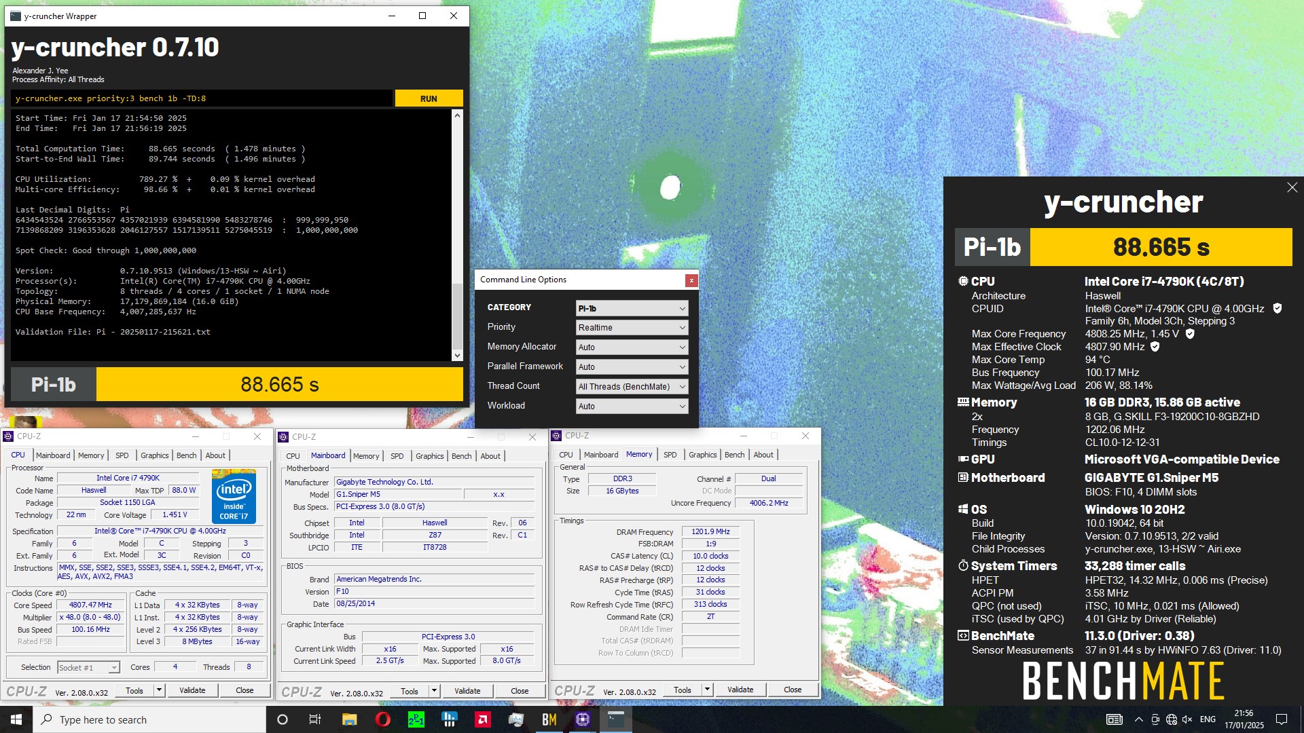Viewport: 1304px width, 733px height.
Task: Click the shield icon beside Max Effective Clock
Action: 1155,347
